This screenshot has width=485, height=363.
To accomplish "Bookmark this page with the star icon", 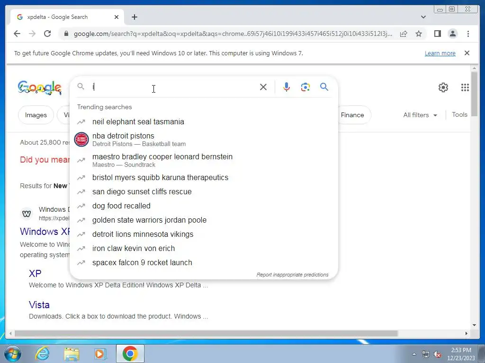I will pyautogui.click(x=419, y=34).
